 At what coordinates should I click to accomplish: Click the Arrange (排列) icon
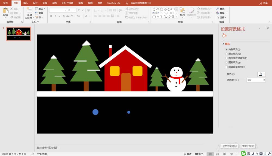(182, 10)
